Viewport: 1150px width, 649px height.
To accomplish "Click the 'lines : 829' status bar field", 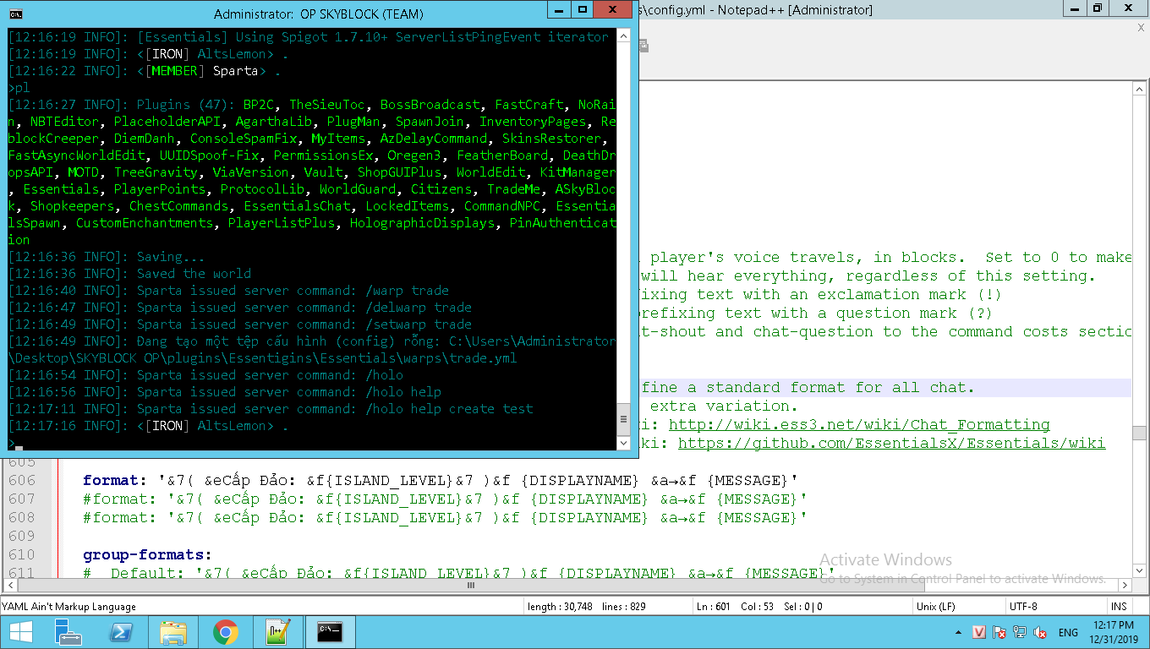I will pos(623,606).
